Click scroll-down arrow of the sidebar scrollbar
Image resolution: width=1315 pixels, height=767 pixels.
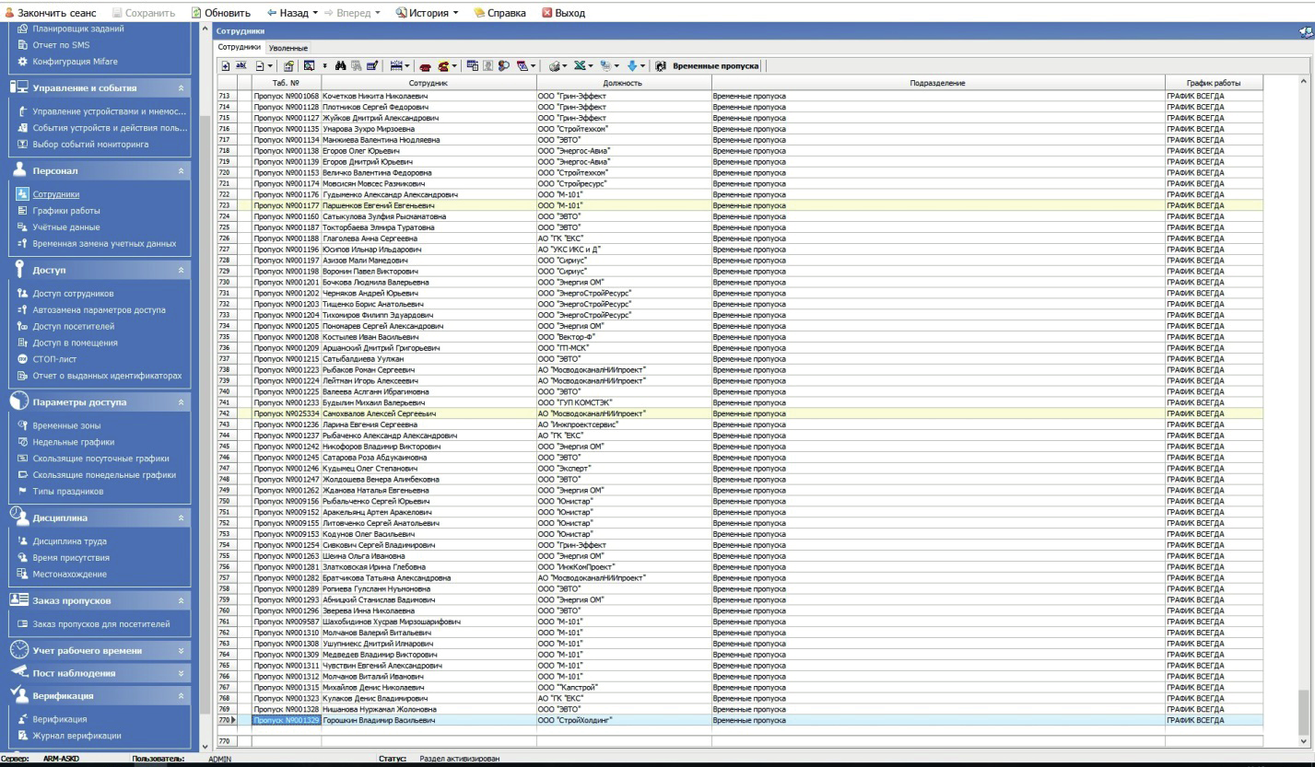click(x=205, y=745)
